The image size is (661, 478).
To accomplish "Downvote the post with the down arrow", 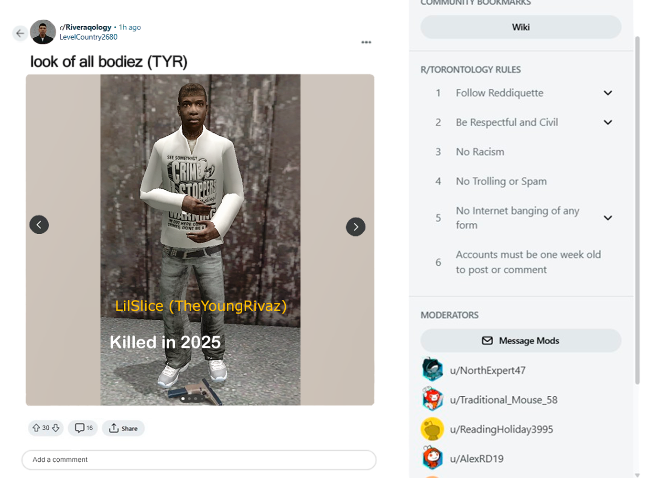I will [x=56, y=428].
